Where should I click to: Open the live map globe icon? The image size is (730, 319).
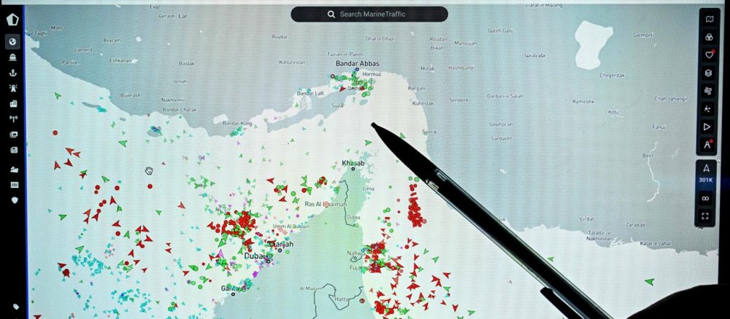click(12, 42)
